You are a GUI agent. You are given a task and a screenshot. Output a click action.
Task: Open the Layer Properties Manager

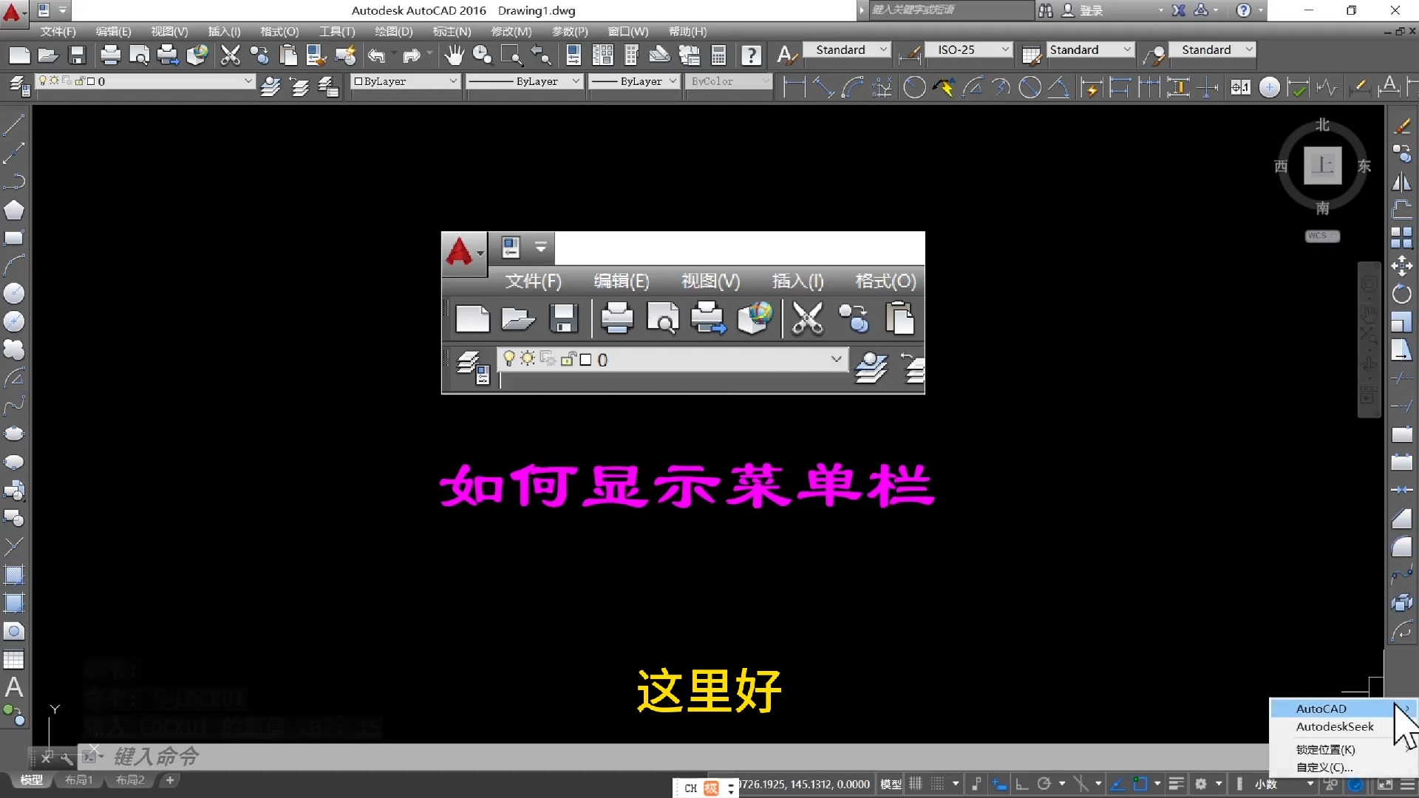pyautogui.click(x=18, y=86)
